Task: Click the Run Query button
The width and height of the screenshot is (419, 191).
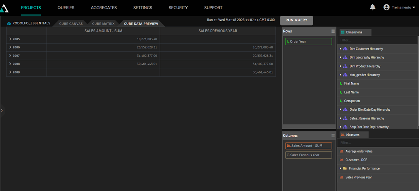Action: [x=296, y=20]
